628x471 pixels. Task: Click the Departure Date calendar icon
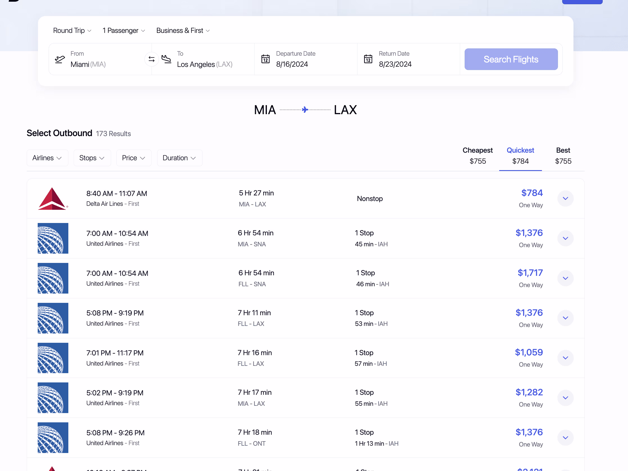(265, 59)
